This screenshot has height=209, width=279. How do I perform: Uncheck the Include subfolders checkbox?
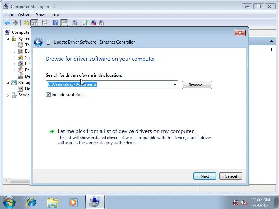48,94
